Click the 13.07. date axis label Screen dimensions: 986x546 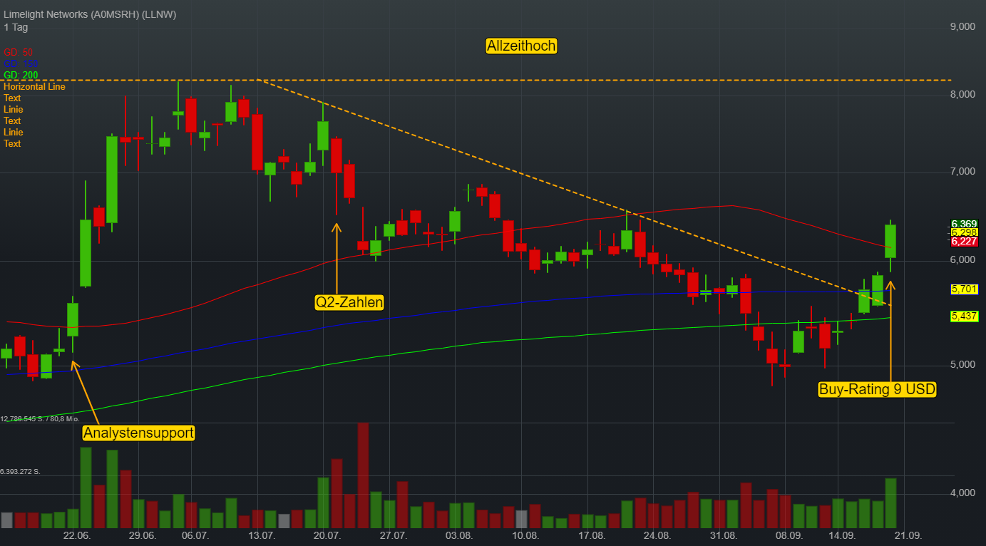pyautogui.click(x=261, y=535)
